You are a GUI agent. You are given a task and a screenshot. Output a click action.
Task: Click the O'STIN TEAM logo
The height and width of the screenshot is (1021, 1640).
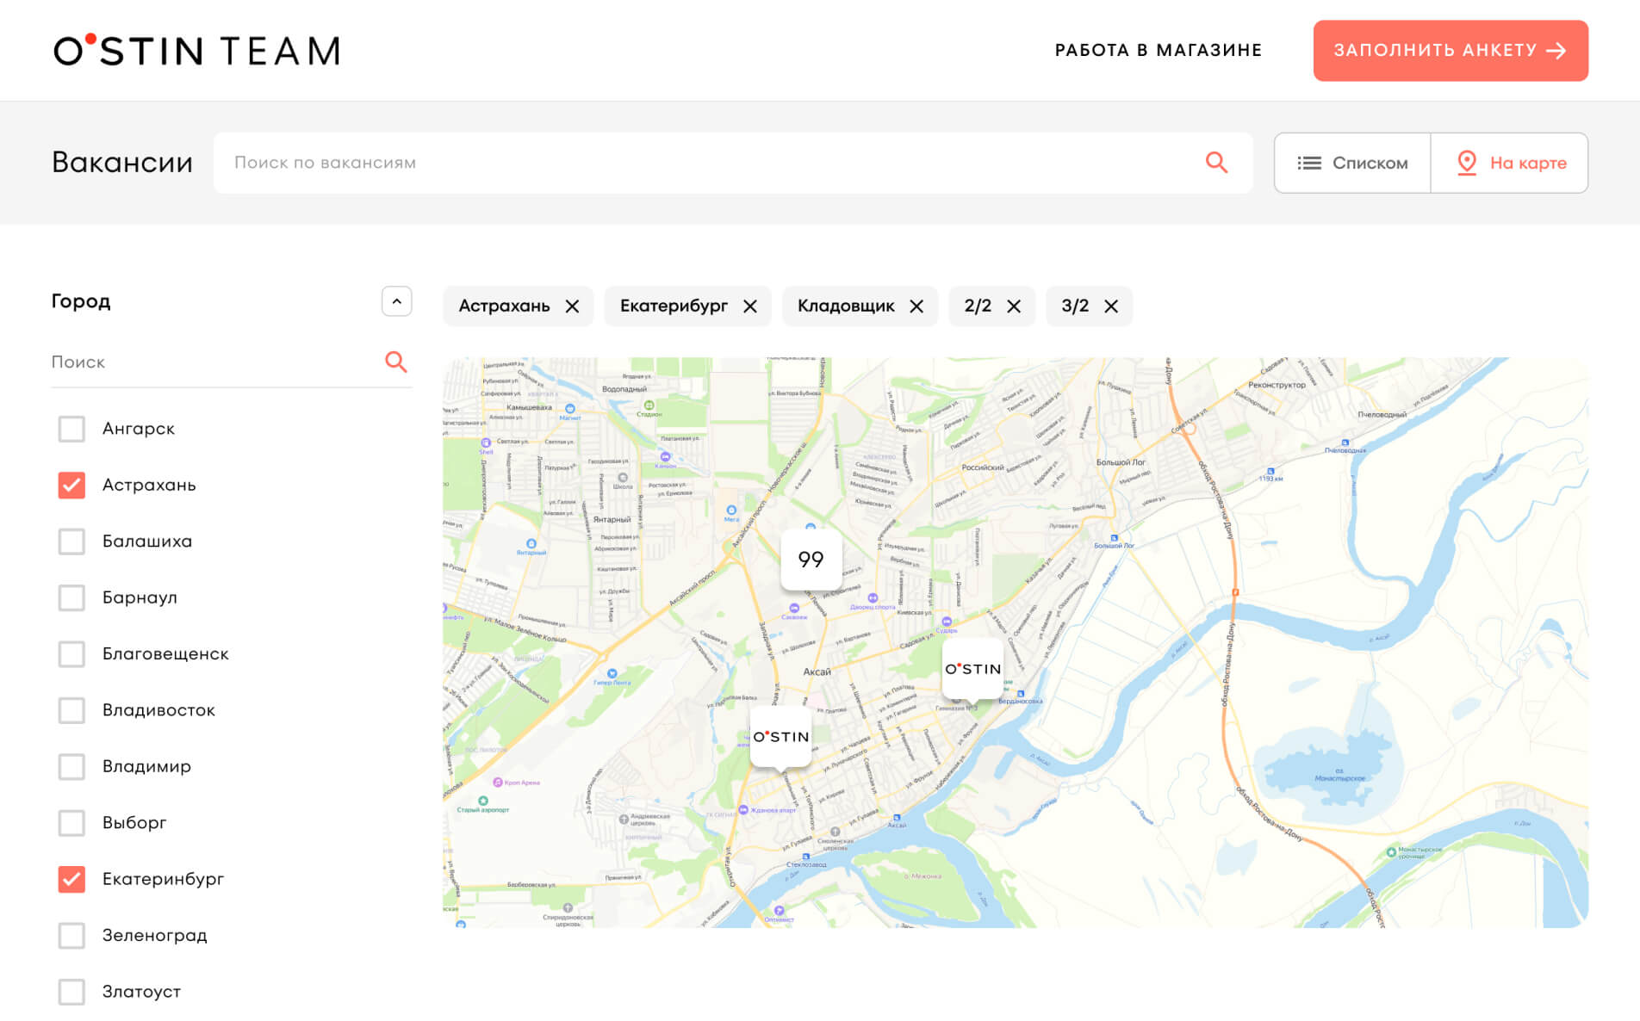[196, 51]
